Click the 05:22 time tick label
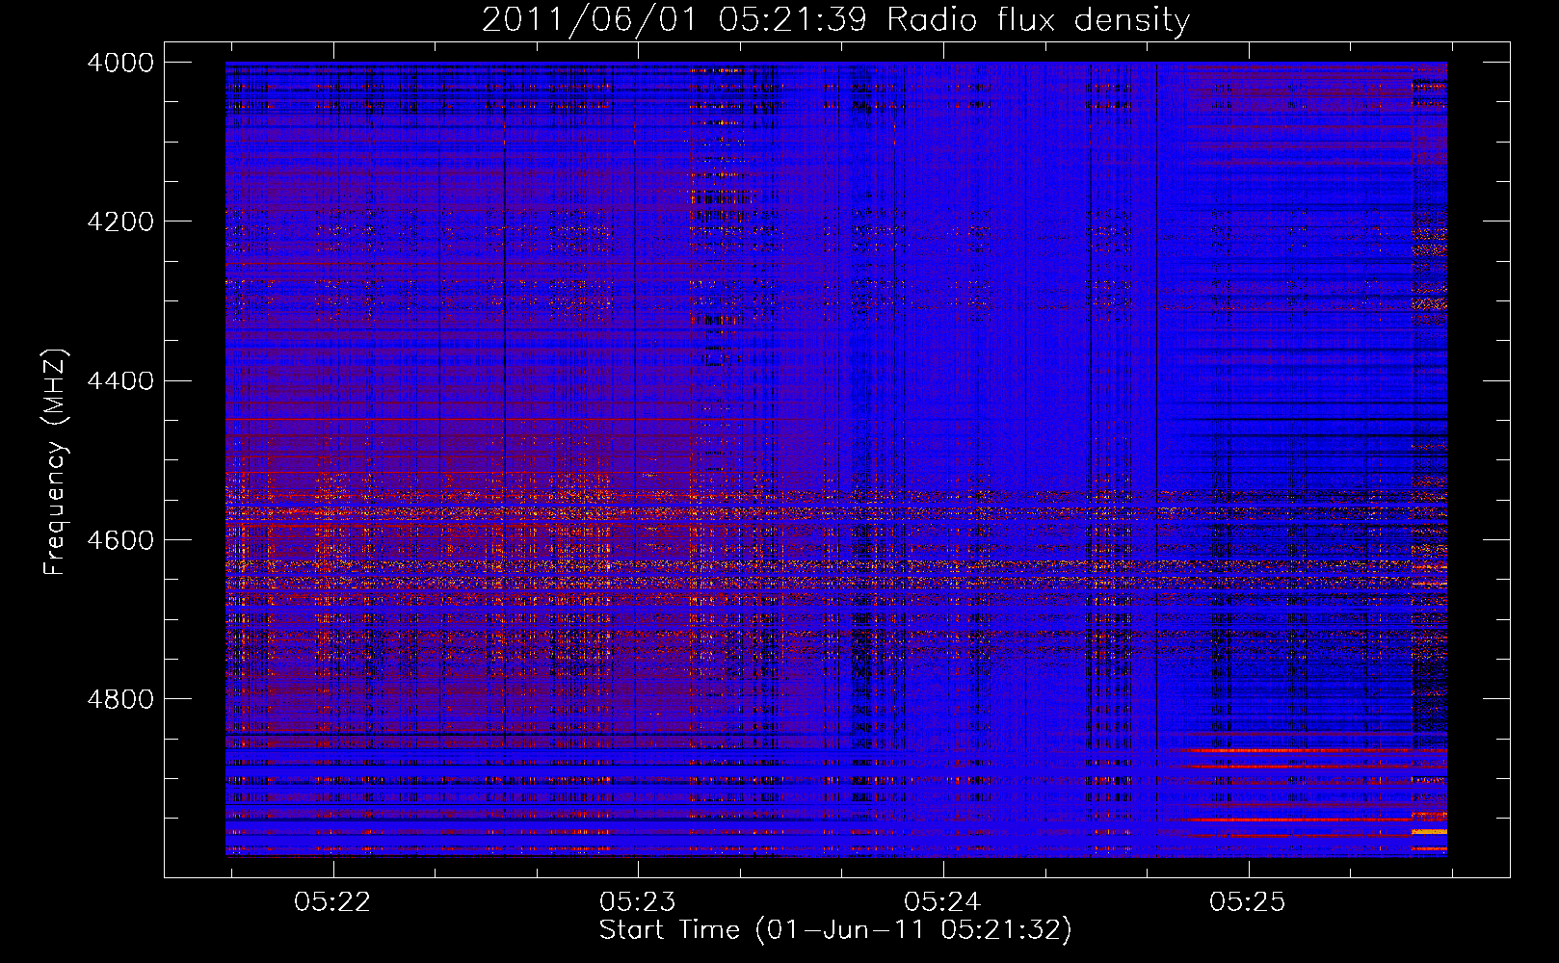The height and width of the screenshot is (963, 1559). click(332, 901)
